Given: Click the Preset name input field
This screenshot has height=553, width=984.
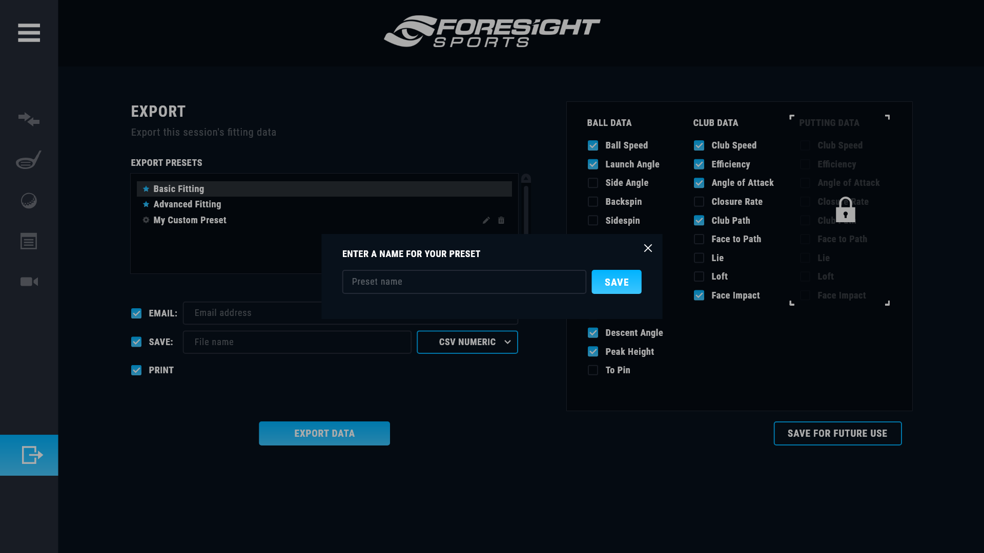Looking at the screenshot, I should (x=464, y=282).
